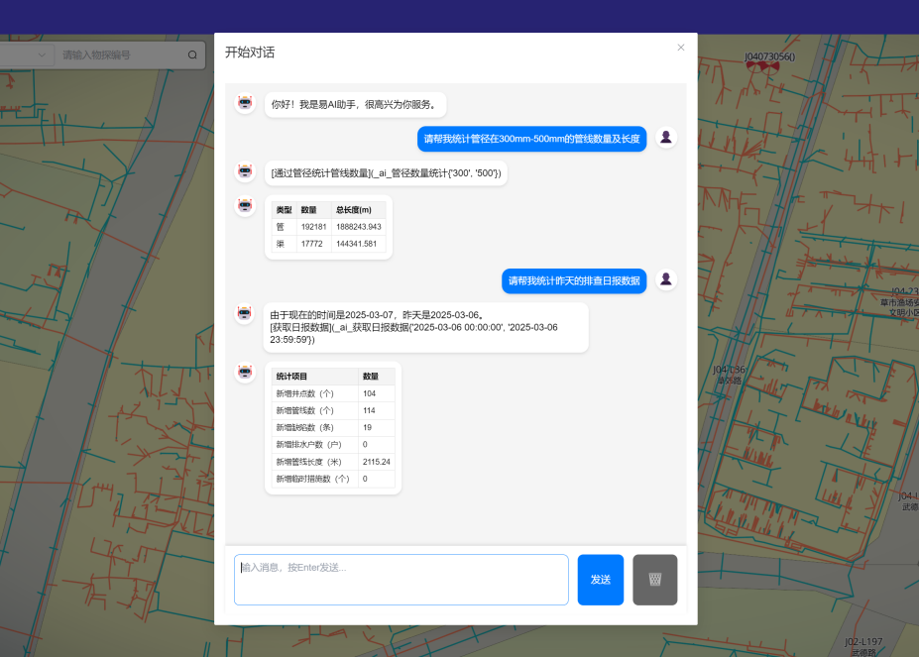
Task: Click bot avatar beside the pipe diameter table
Action: click(x=245, y=206)
